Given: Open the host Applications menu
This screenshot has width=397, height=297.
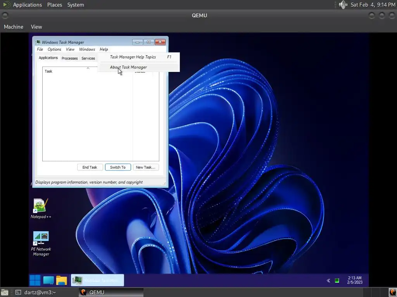Looking at the screenshot, I should [x=28, y=5].
